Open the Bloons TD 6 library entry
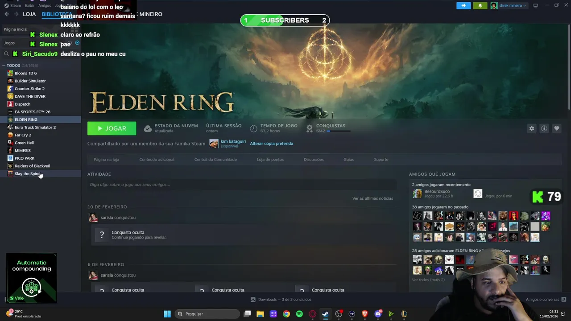Screen dimensions: 571x321 (25, 73)
